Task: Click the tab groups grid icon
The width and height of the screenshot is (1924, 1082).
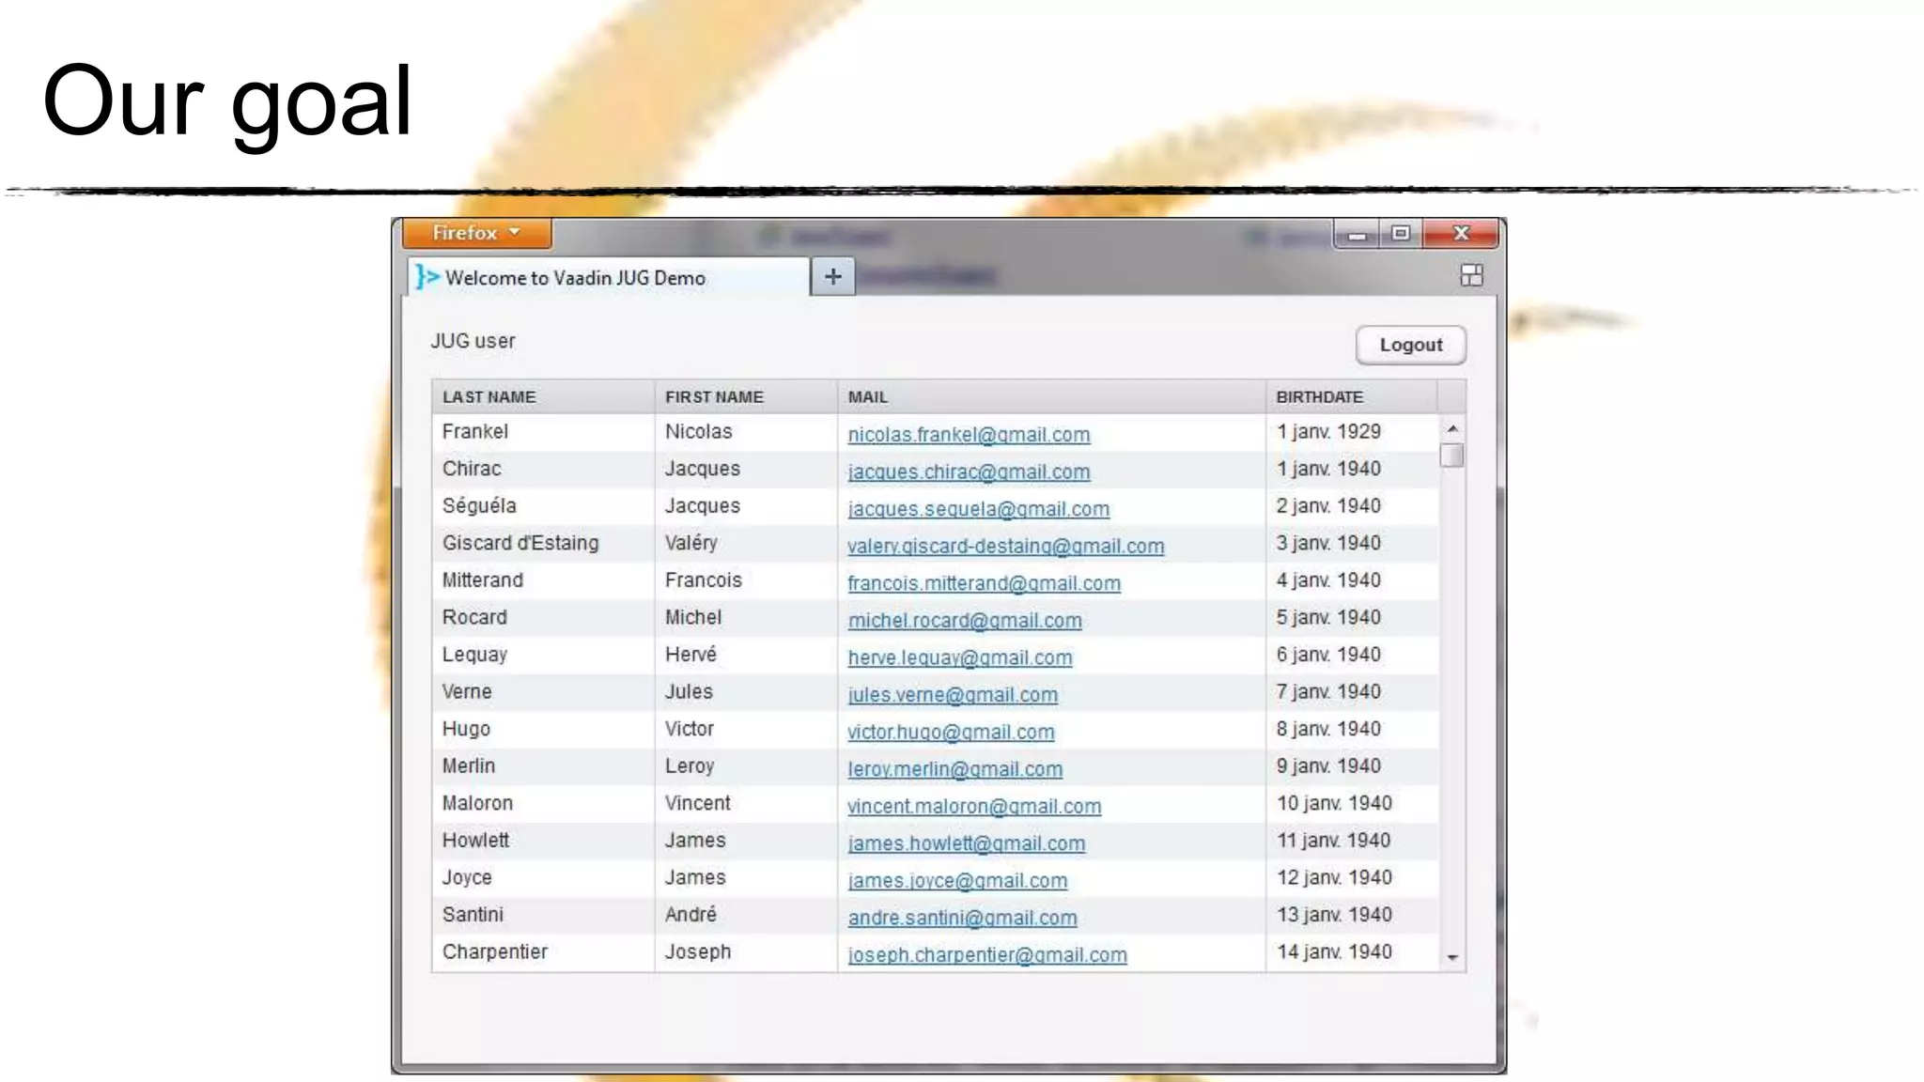Action: (1471, 275)
